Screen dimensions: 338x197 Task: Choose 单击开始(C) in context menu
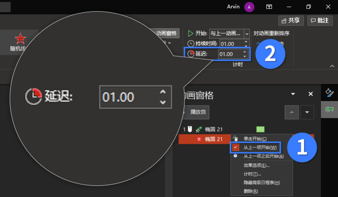255,139
